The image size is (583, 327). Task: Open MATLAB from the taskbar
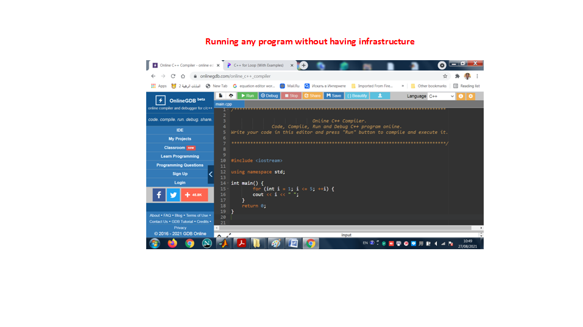coord(224,244)
